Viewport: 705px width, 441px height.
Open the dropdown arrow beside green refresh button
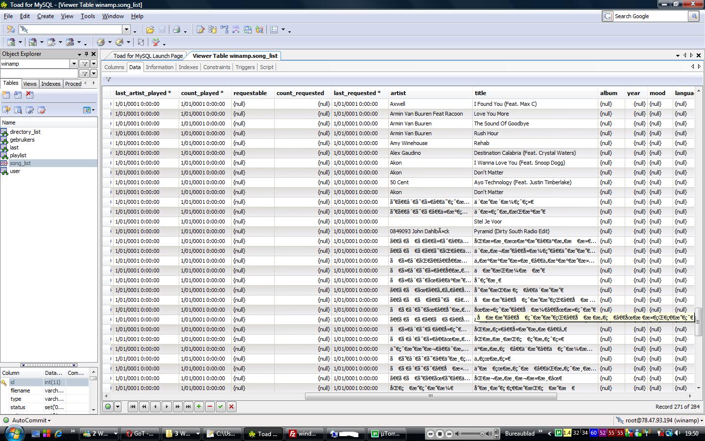(117, 406)
